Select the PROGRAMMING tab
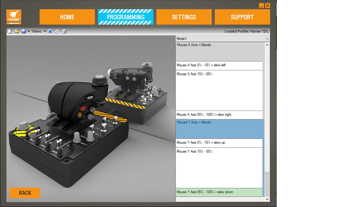The image size is (354, 207). [x=125, y=17]
